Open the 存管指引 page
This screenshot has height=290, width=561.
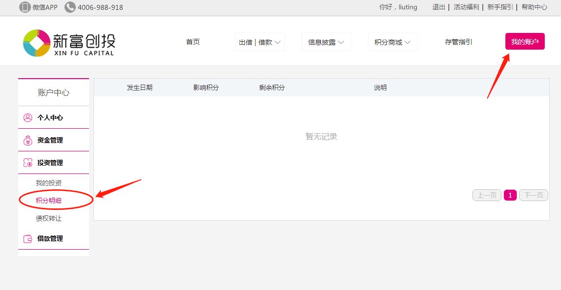pyautogui.click(x=458, y=42)
